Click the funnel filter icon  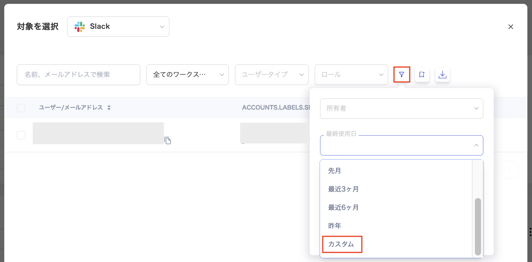coord(402,75)
